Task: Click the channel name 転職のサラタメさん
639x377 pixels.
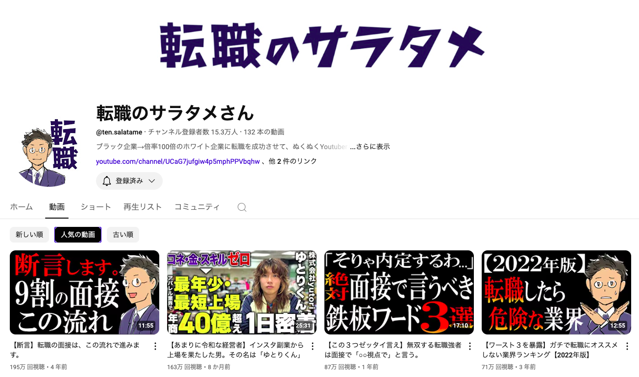Action: click(175, 113)
